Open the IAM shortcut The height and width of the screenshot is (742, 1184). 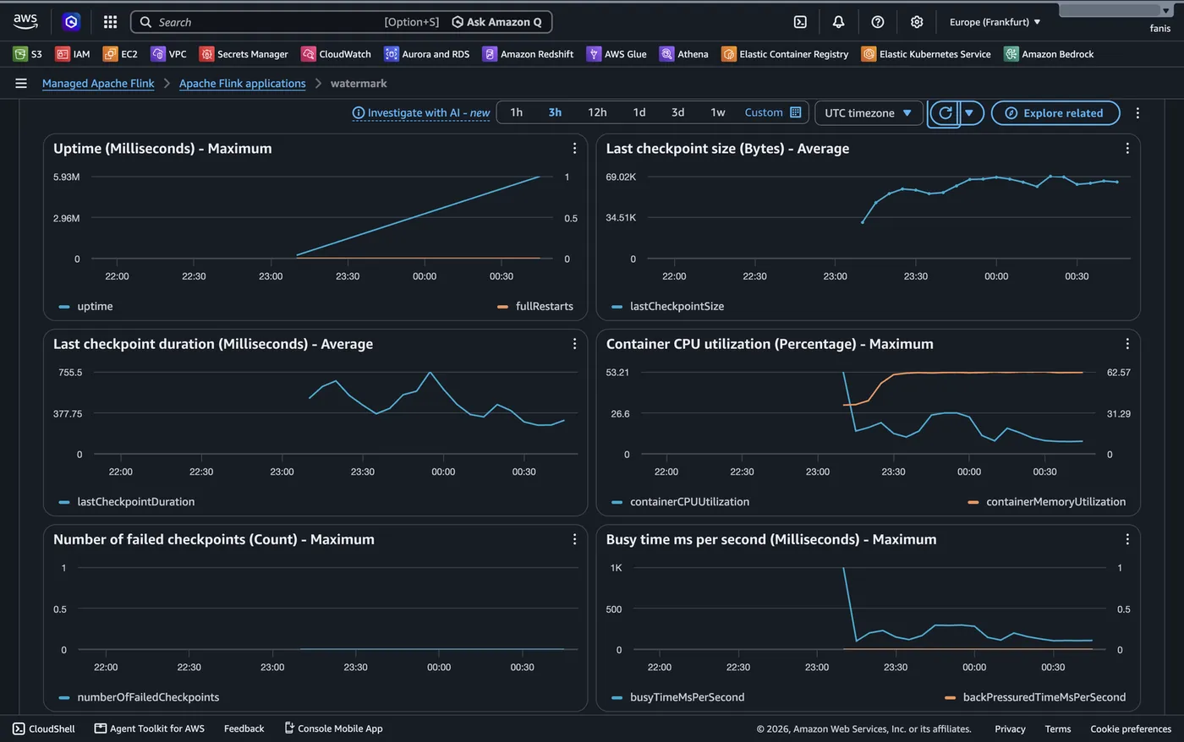(x=73, y=54)
